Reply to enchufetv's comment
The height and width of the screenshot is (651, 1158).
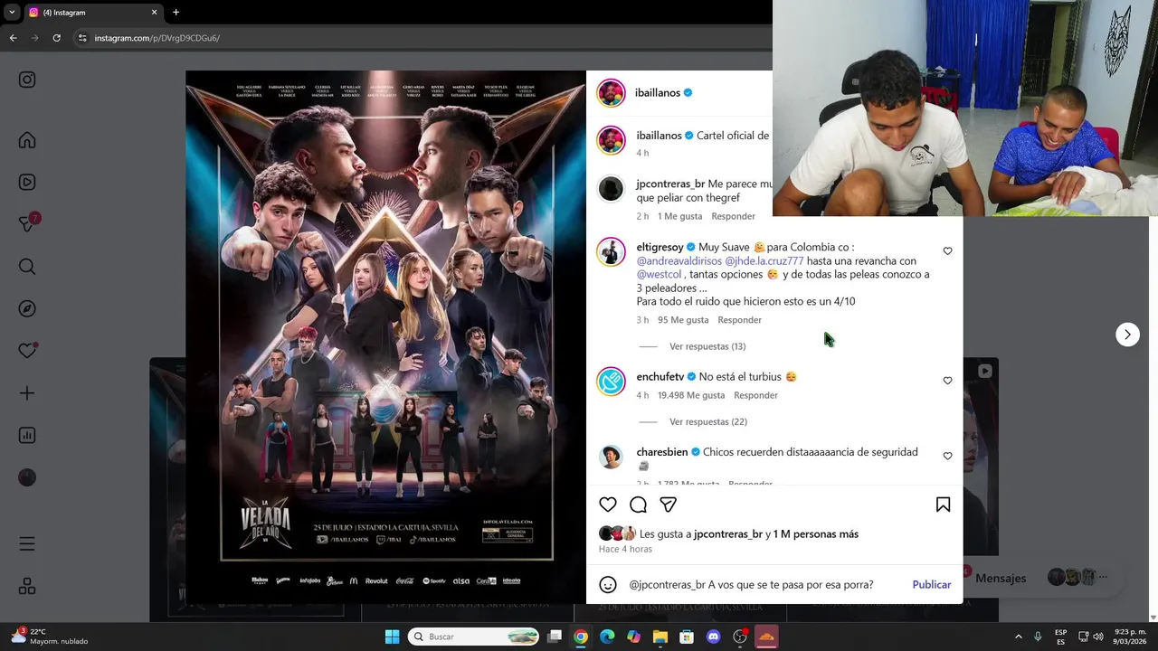(x=755, y=395)
